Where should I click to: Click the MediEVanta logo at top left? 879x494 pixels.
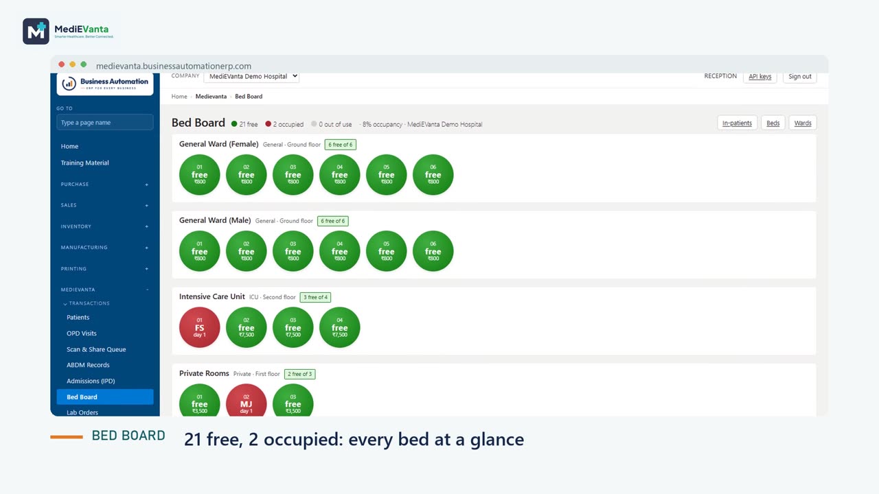tap(68, 32)
